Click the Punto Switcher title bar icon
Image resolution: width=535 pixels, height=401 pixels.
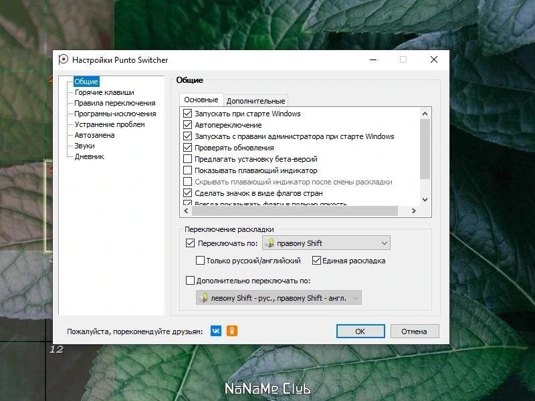(x=64, y=59)
